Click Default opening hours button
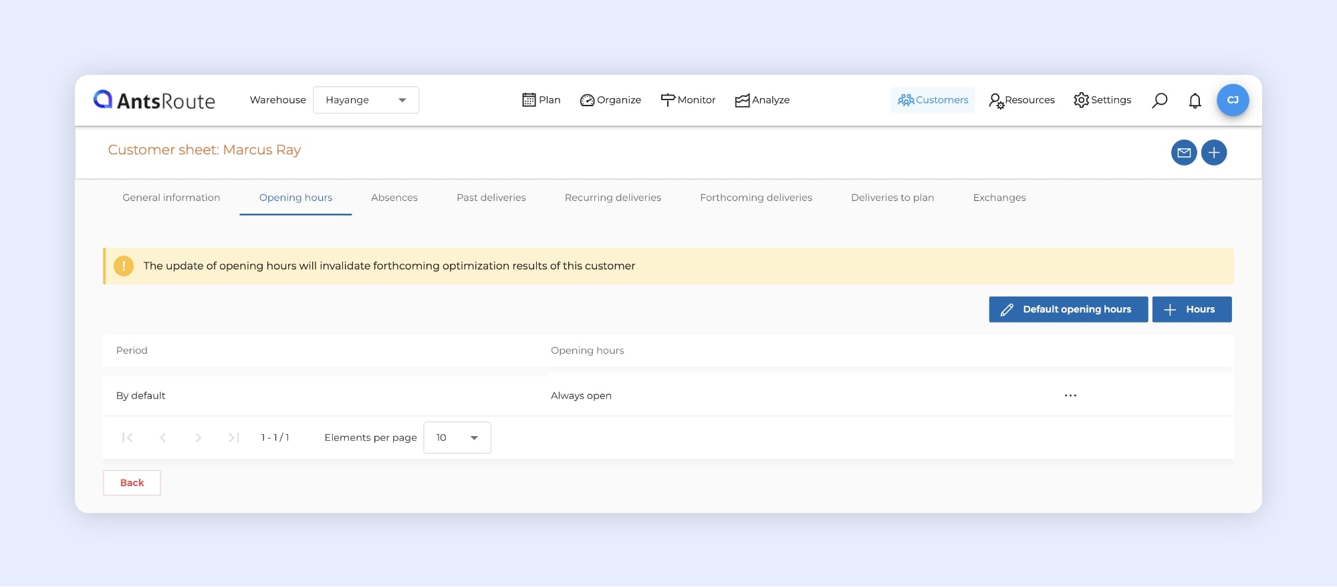1337x587 pixels. click(1068, 309)
